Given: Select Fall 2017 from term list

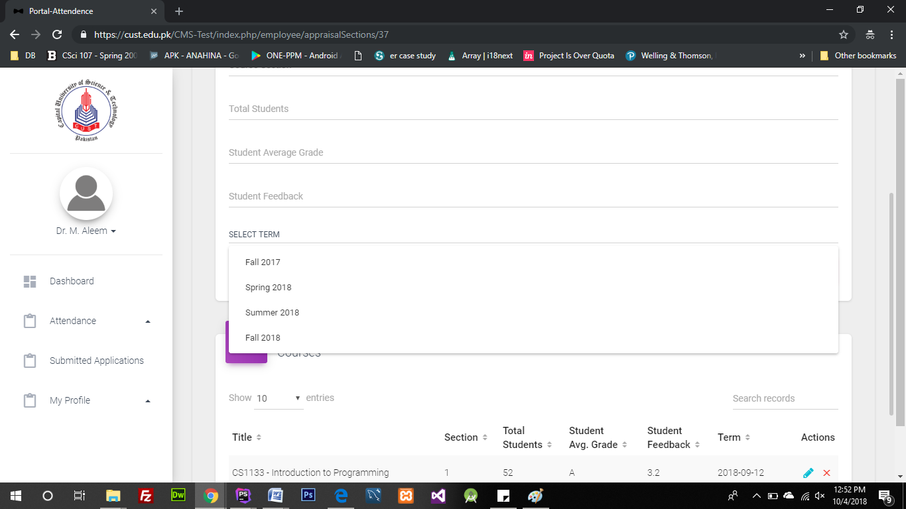Looking at the screenshot, I should click(x=263, y=262).
